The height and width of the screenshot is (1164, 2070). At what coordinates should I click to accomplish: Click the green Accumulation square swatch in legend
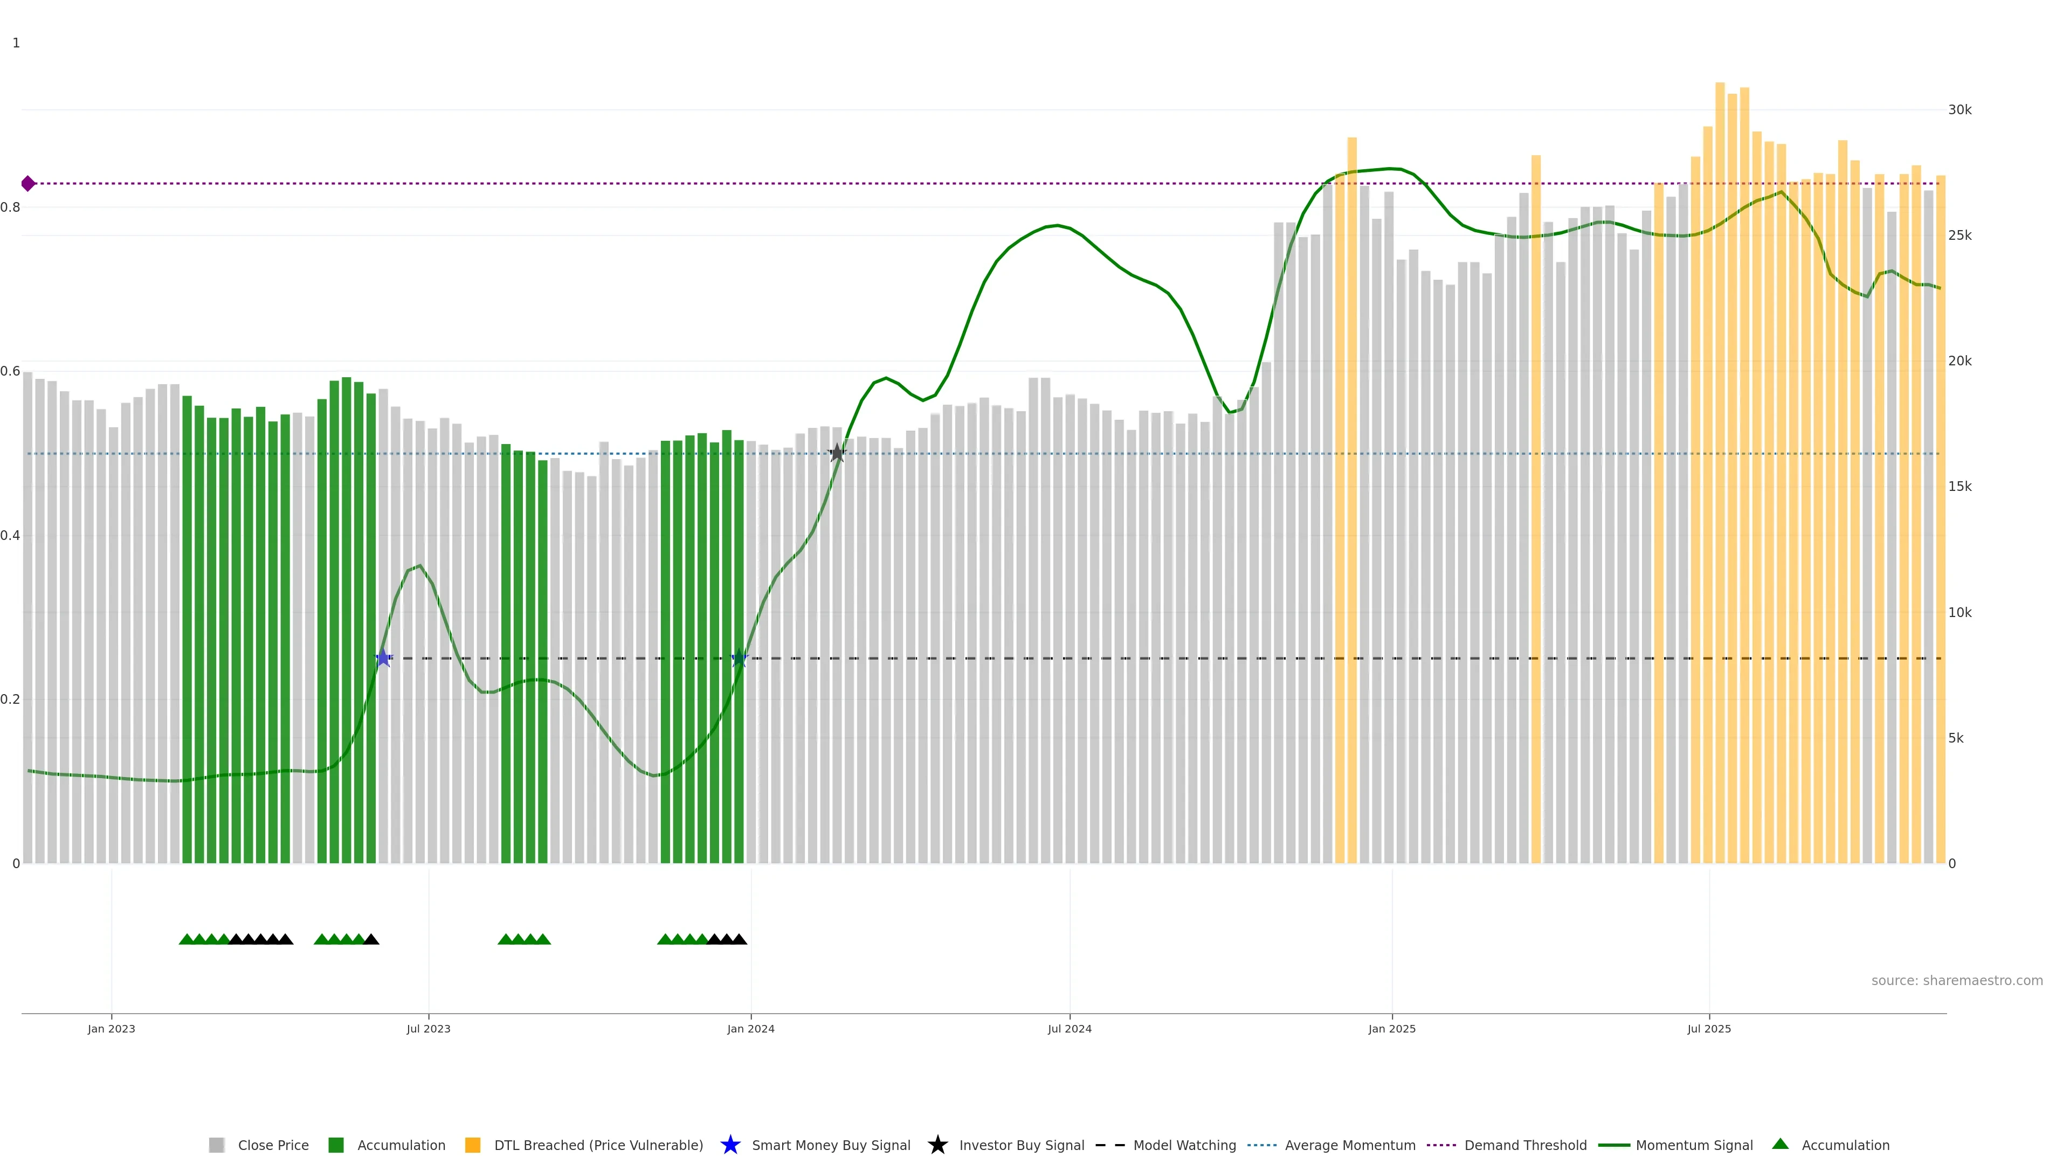337,1145
